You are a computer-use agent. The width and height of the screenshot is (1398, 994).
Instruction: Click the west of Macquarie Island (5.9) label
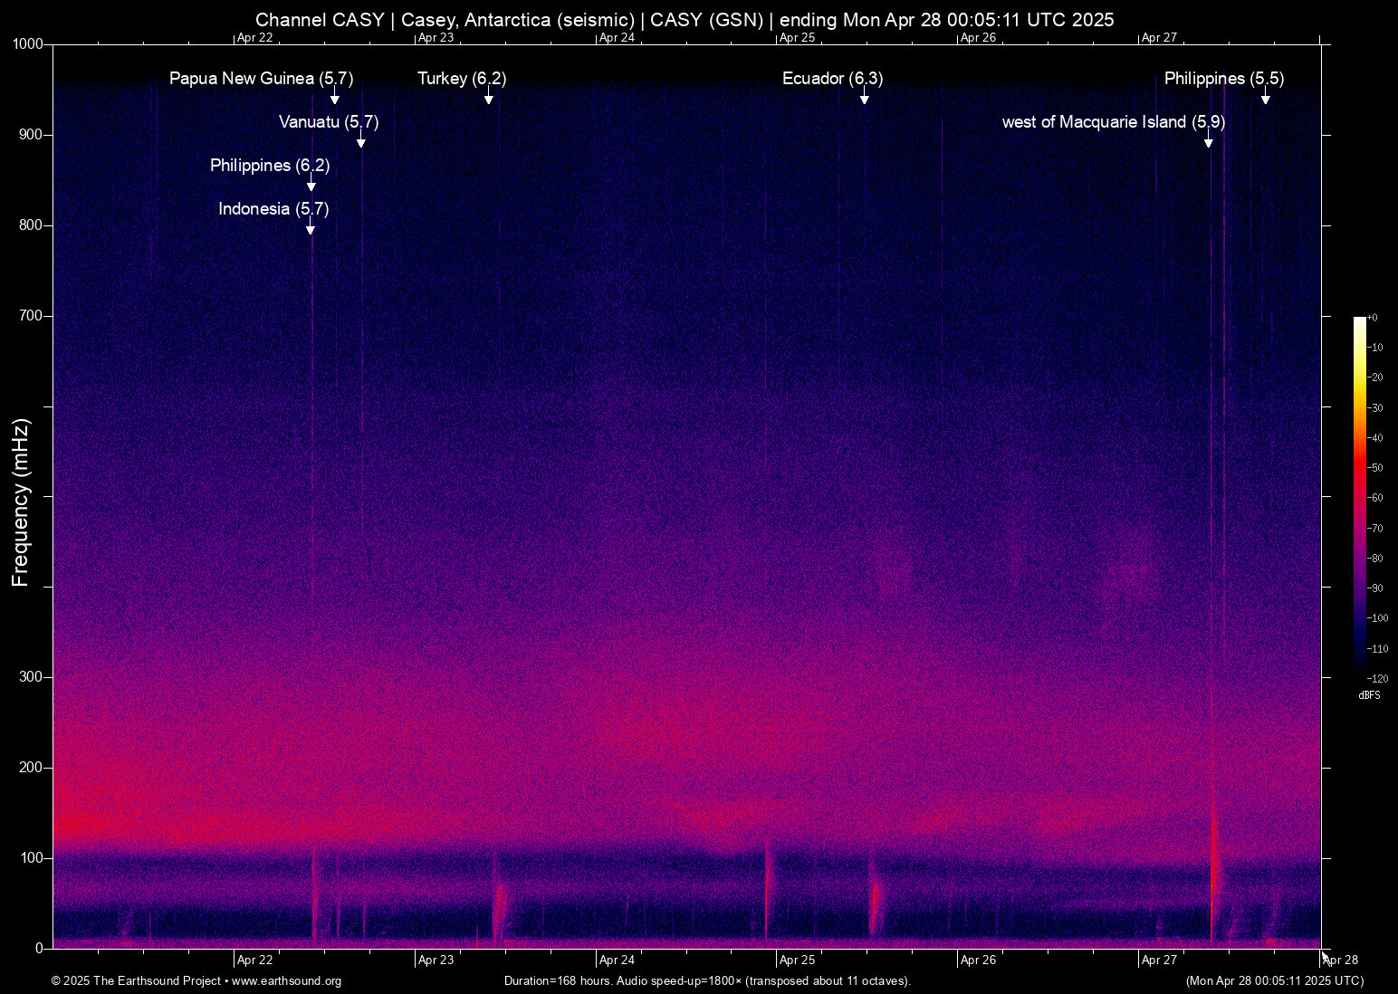(x=1113, y=122)
